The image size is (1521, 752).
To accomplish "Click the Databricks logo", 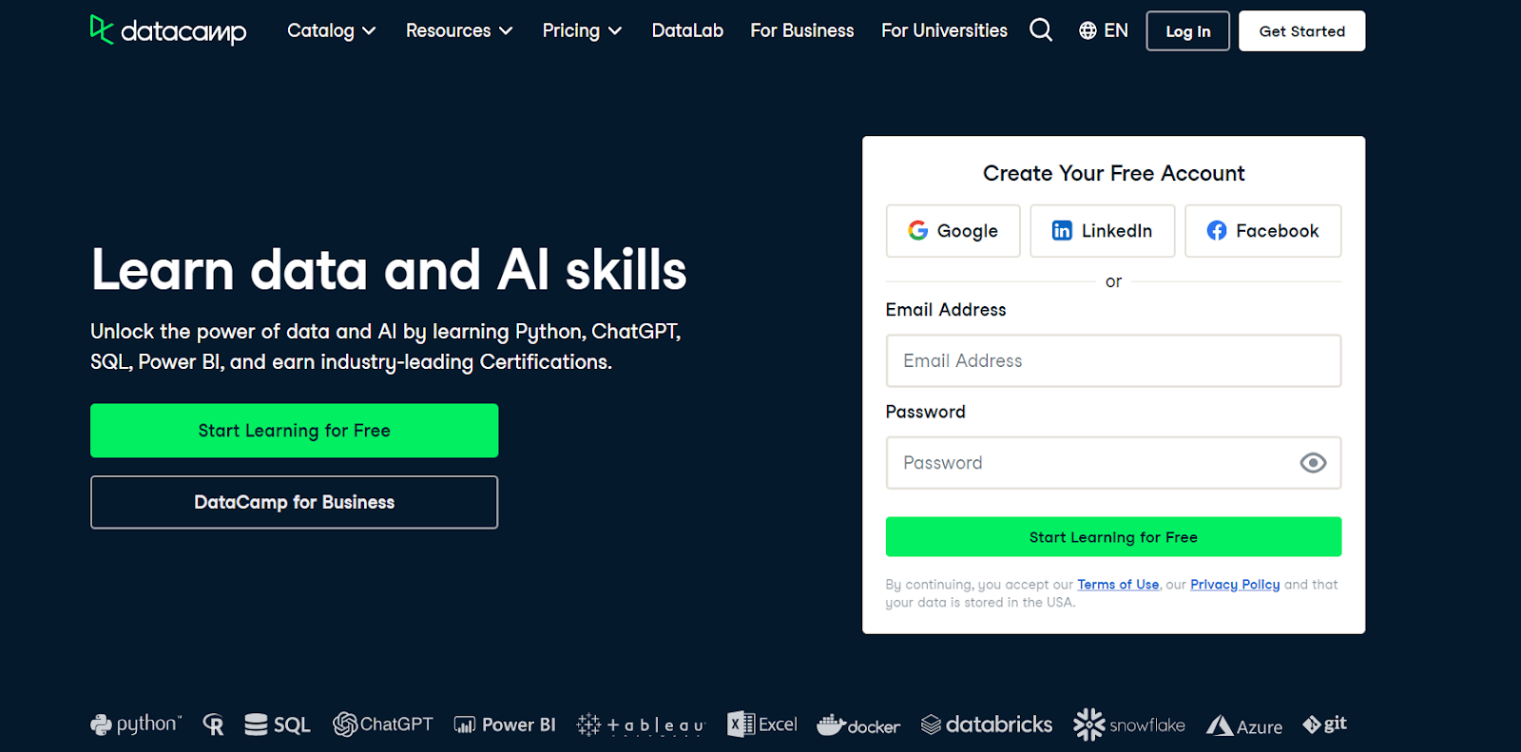I will tap(987, 724).
